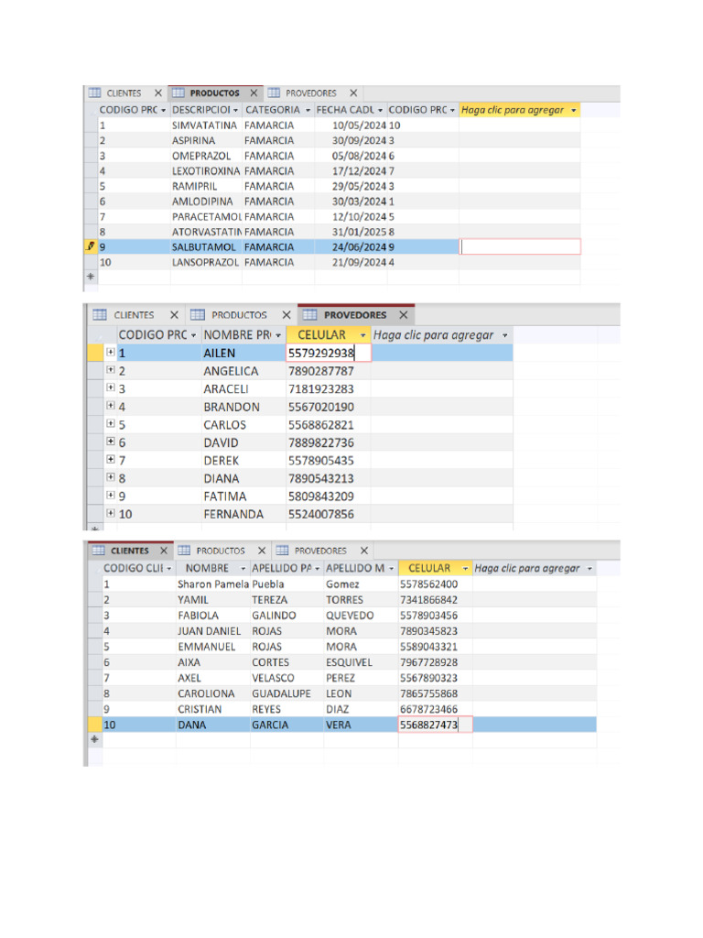Click pencil edit indicator on SALBUTAMOL row

(91, 245)
